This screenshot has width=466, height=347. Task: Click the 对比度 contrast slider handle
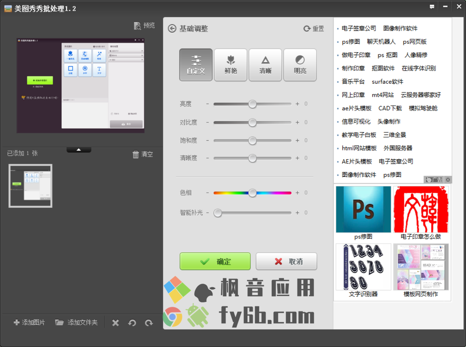[252, 122]
